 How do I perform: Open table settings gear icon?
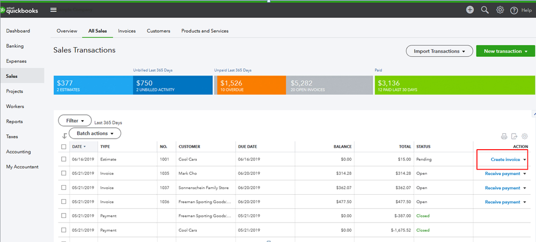tap(525, 136)
